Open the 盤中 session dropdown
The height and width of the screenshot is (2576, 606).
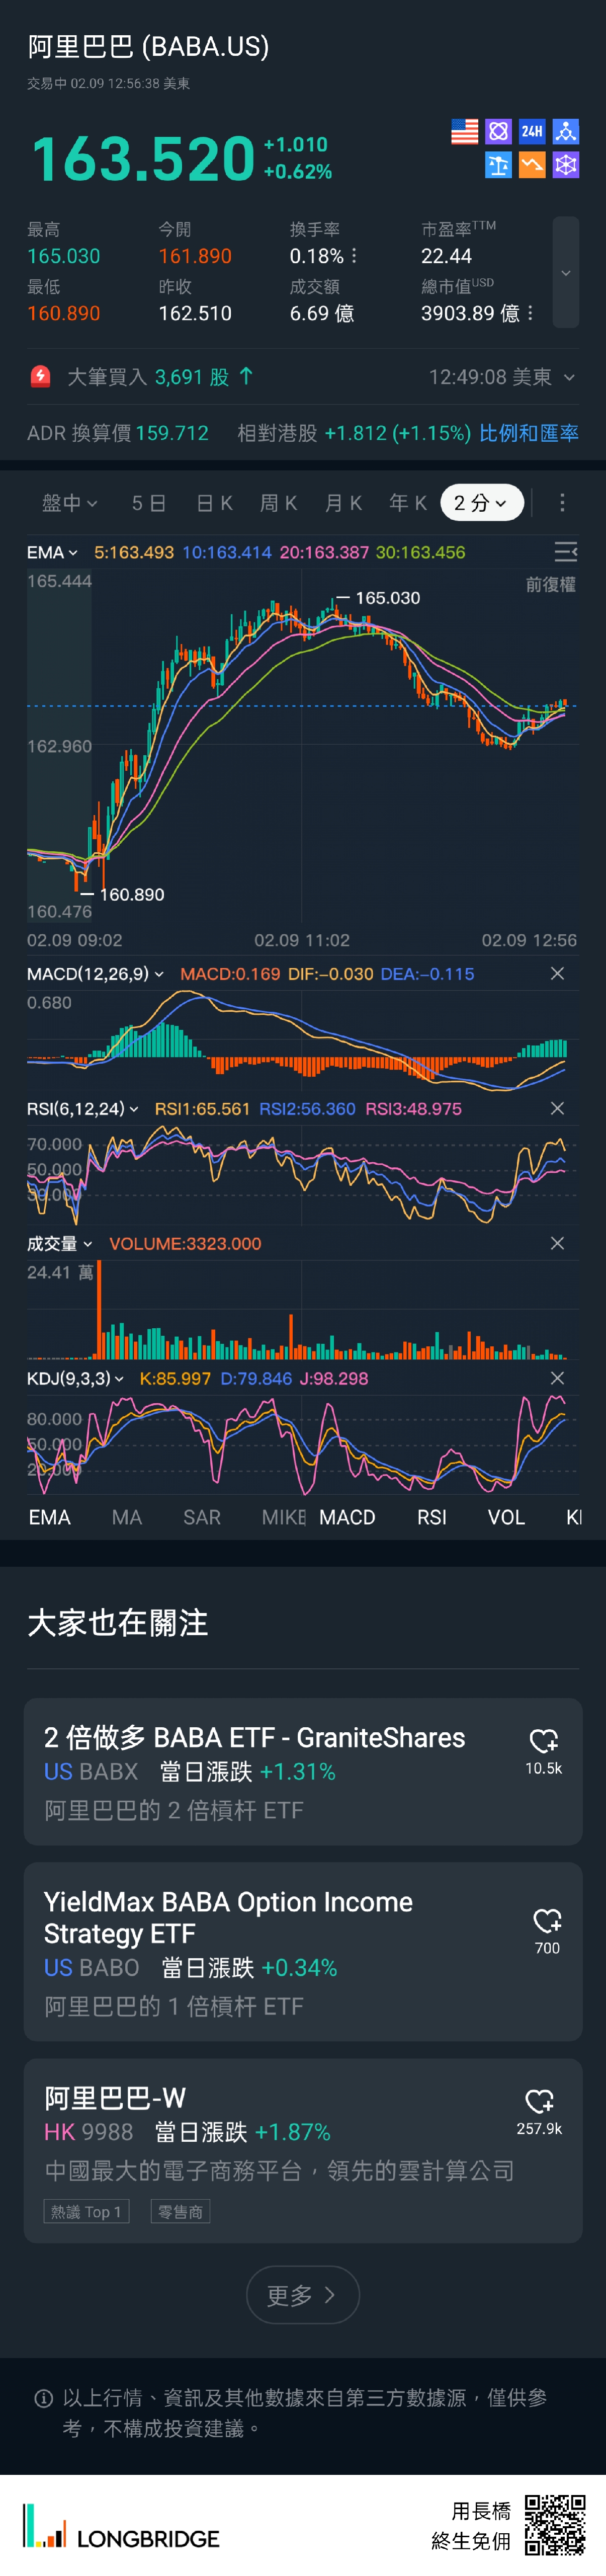point(69,503)
